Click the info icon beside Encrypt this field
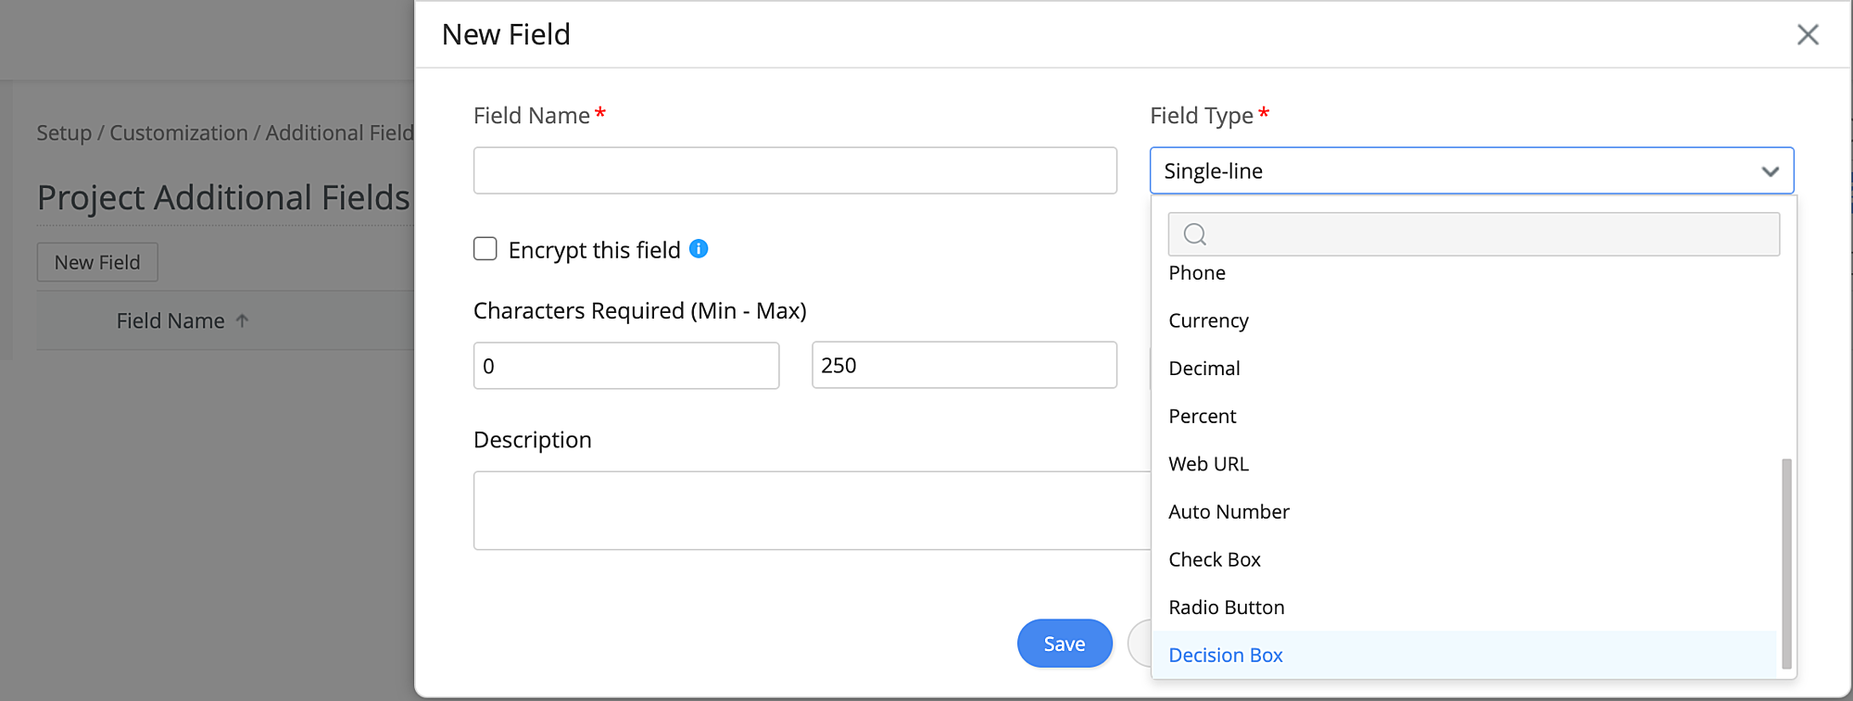This screenshot has width=1853, height=701. [x=700, y=248]
